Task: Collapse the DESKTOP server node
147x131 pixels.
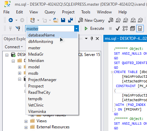Action: [x=7, y=55]
